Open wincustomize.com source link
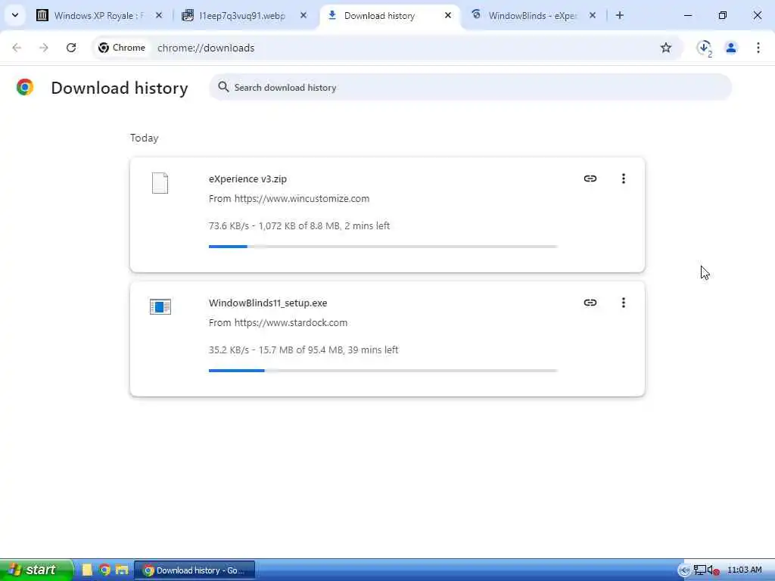The height and width of the screenshot is (581, 775). (x=301, y=199)
